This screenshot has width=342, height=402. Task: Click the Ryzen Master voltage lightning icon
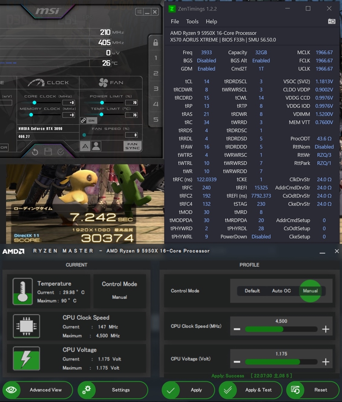pyautogui.click(x=26, y=358)
